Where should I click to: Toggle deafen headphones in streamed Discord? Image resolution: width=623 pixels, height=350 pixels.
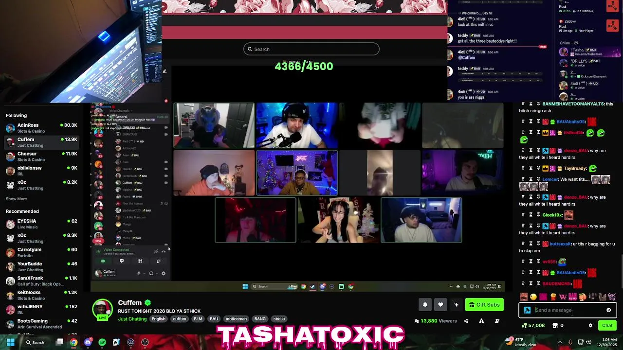[x=151, y=273]
